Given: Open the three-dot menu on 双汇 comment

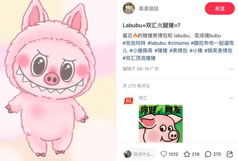Looking at the screenshot, I should 232,98.
